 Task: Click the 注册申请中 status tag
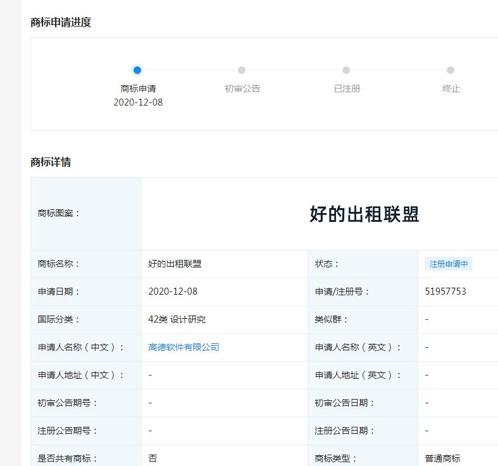pos(449,264)
